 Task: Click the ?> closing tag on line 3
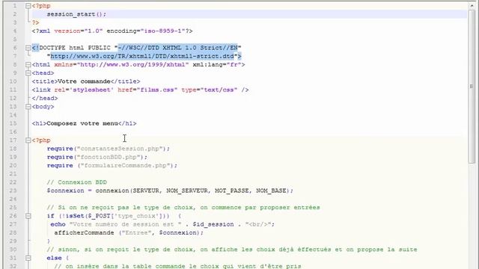(35, 22)
